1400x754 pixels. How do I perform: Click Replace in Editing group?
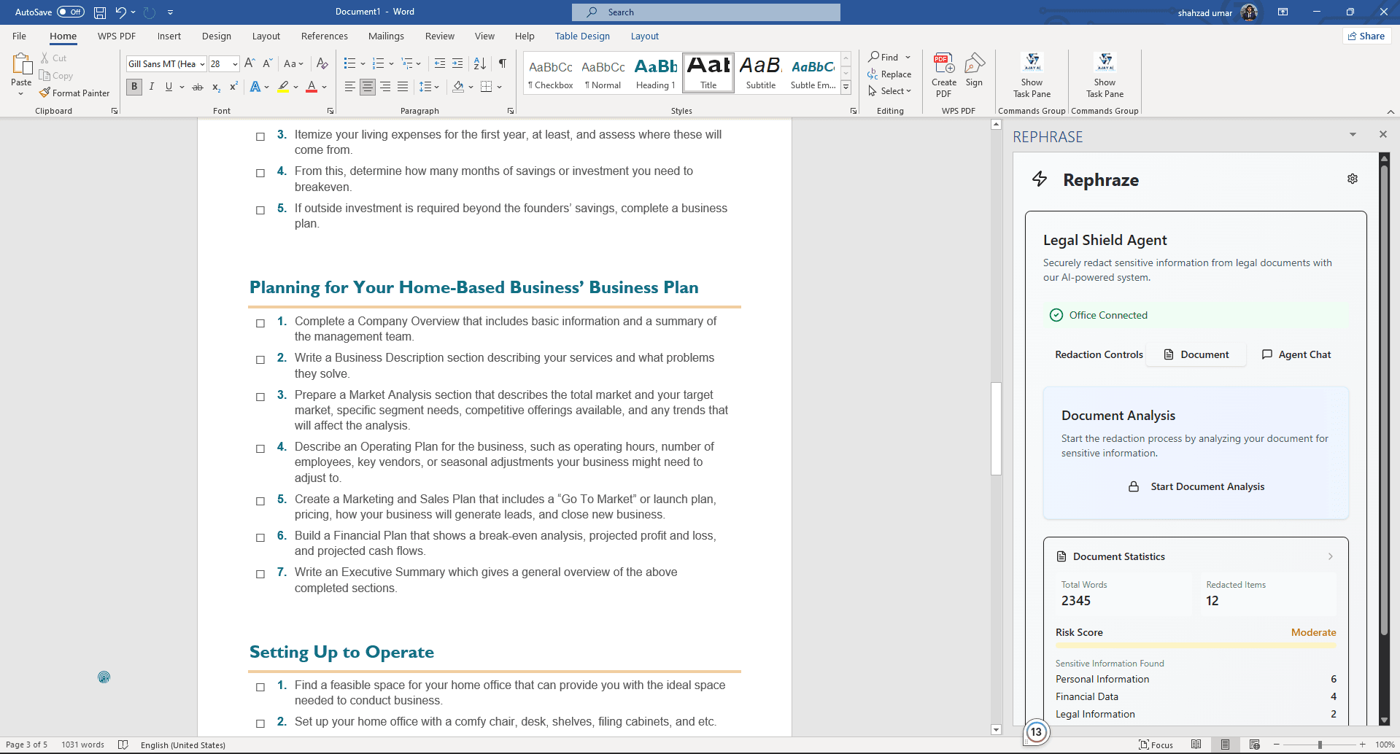click(x=889, y=74)
